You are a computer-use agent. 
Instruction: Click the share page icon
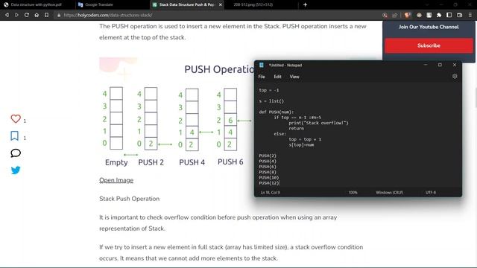click(x=394, y=15)
